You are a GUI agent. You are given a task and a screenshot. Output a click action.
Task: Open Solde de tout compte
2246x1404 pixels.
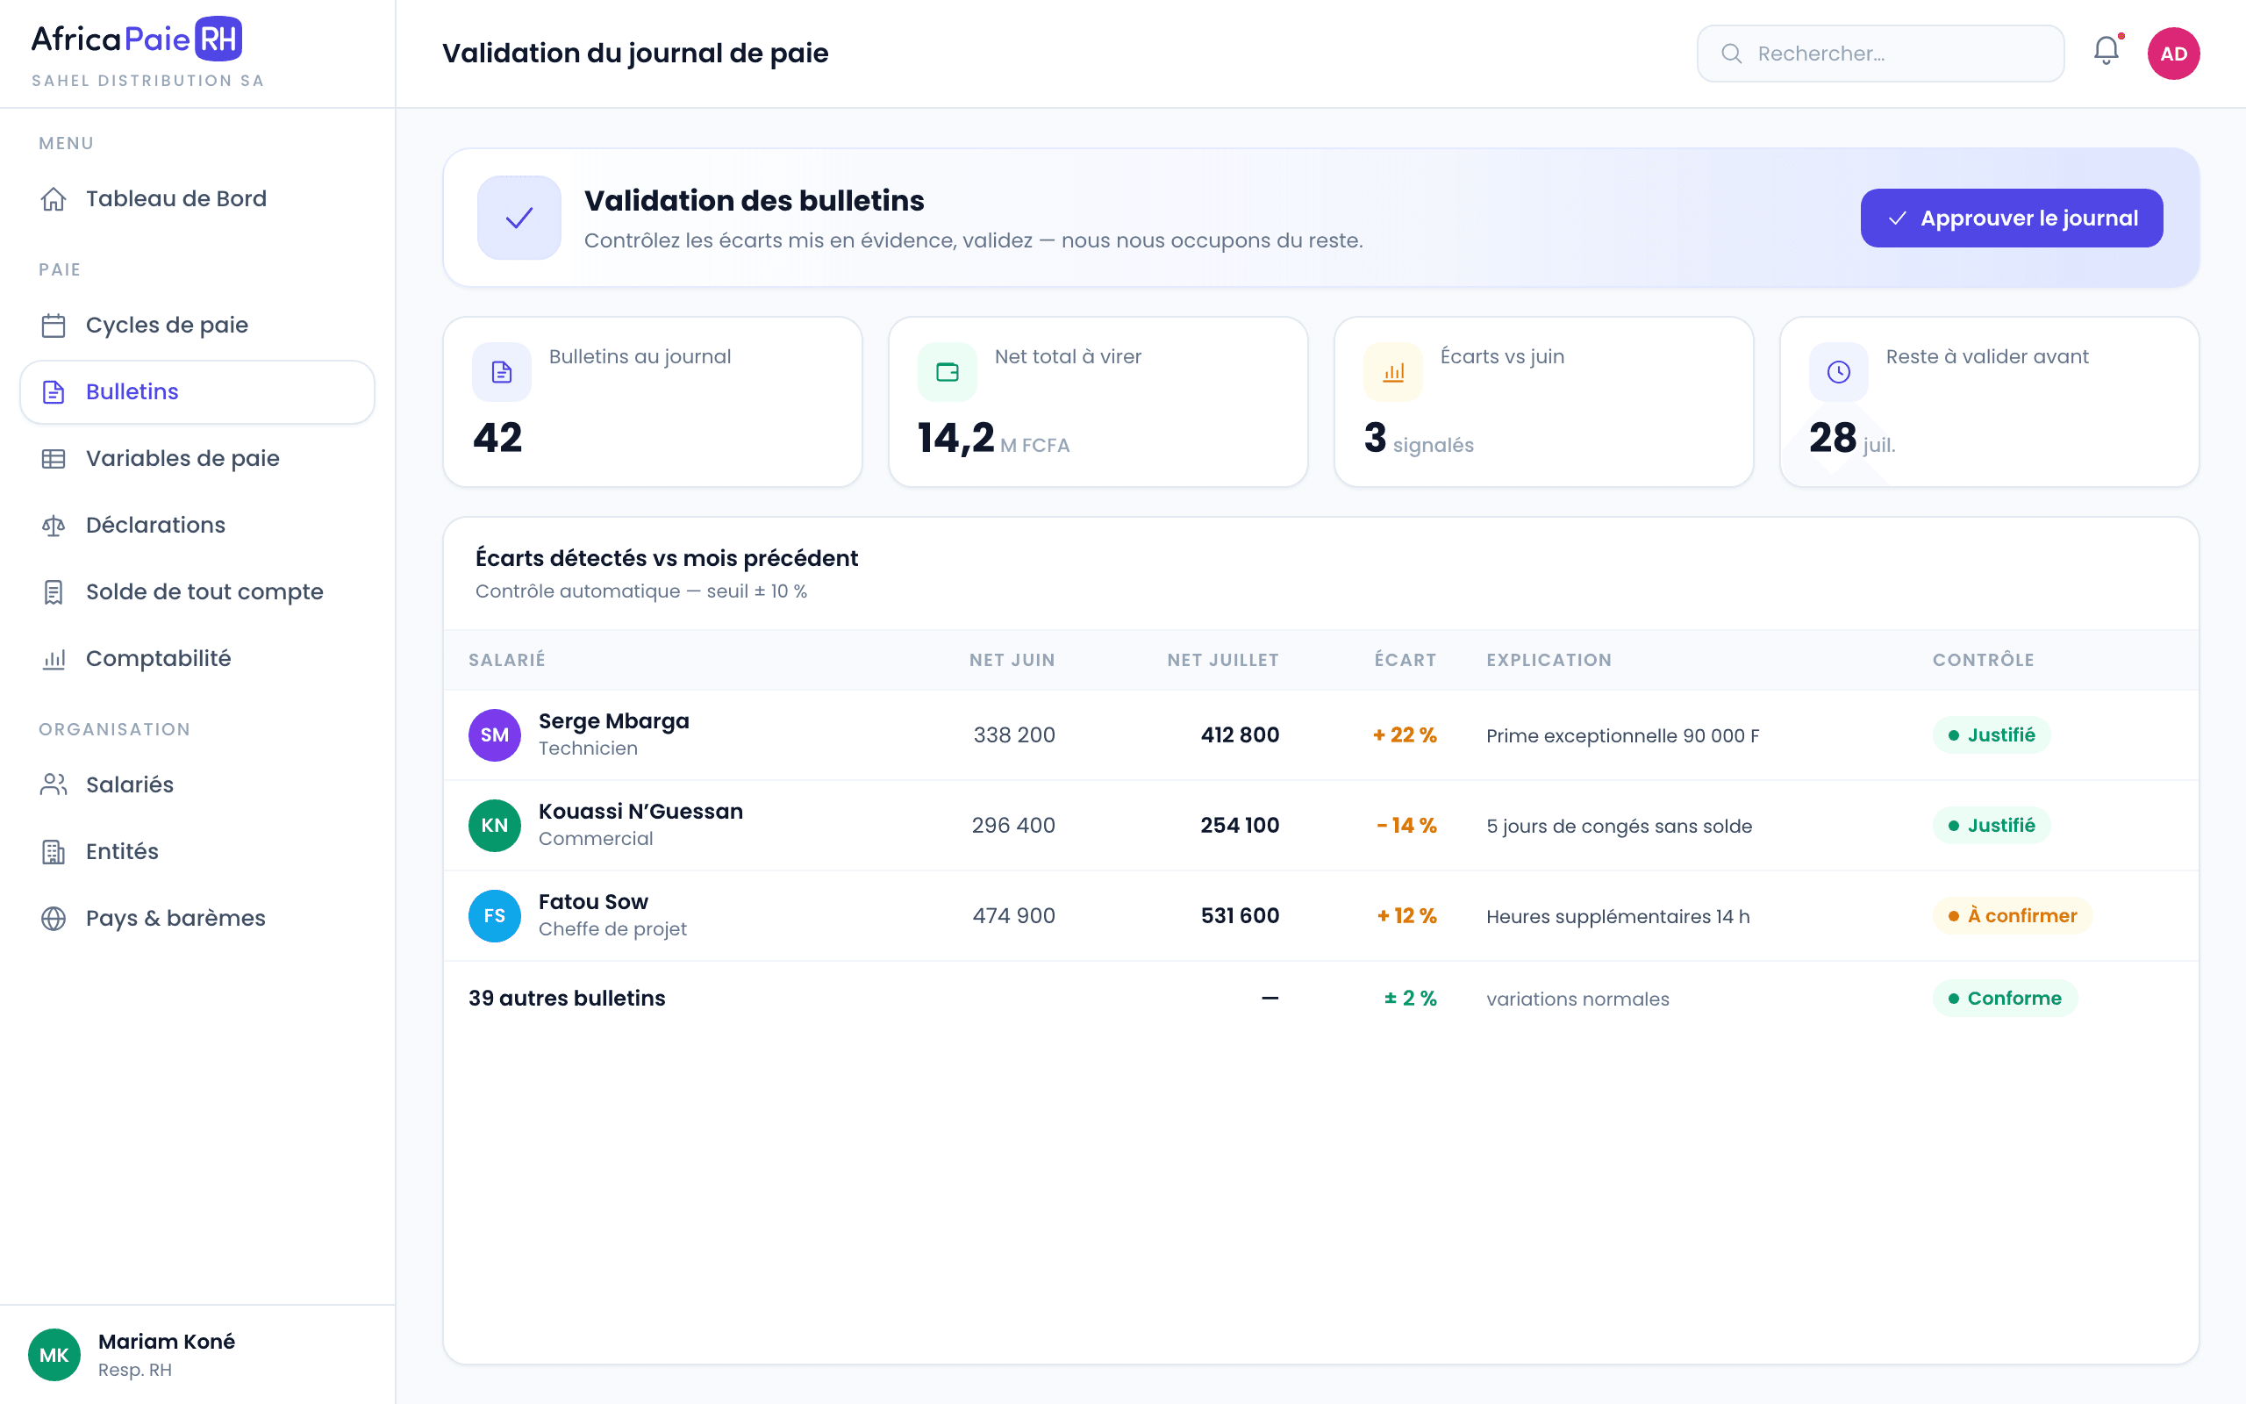[x=197, y=592]
